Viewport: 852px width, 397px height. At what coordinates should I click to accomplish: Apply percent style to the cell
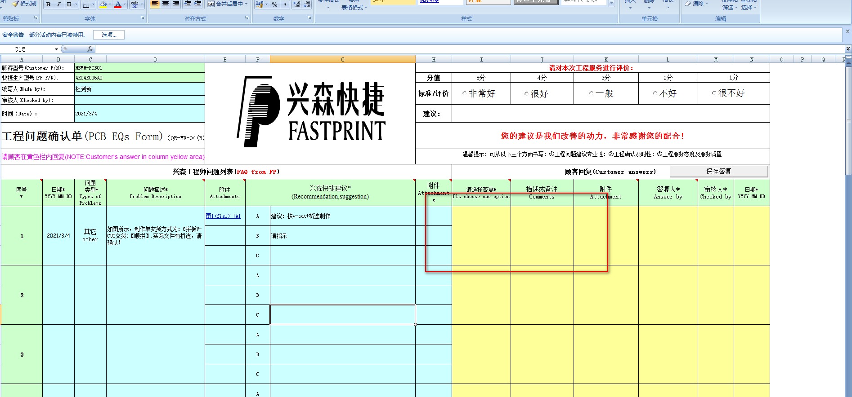[274, 4]
